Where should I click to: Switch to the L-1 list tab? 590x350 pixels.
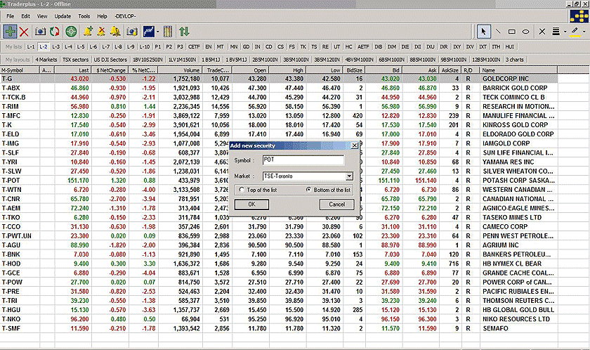tap(31, 46)
